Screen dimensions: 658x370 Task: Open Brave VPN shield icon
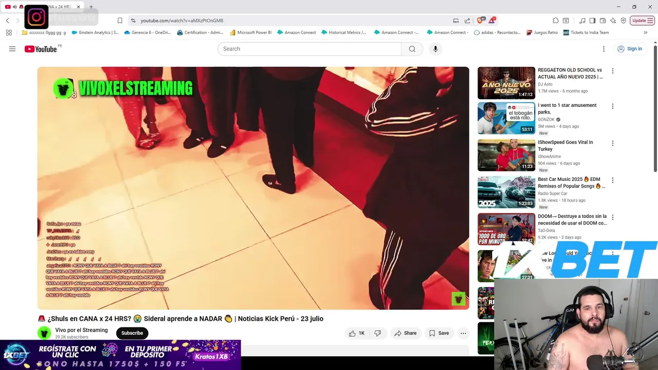623,21
